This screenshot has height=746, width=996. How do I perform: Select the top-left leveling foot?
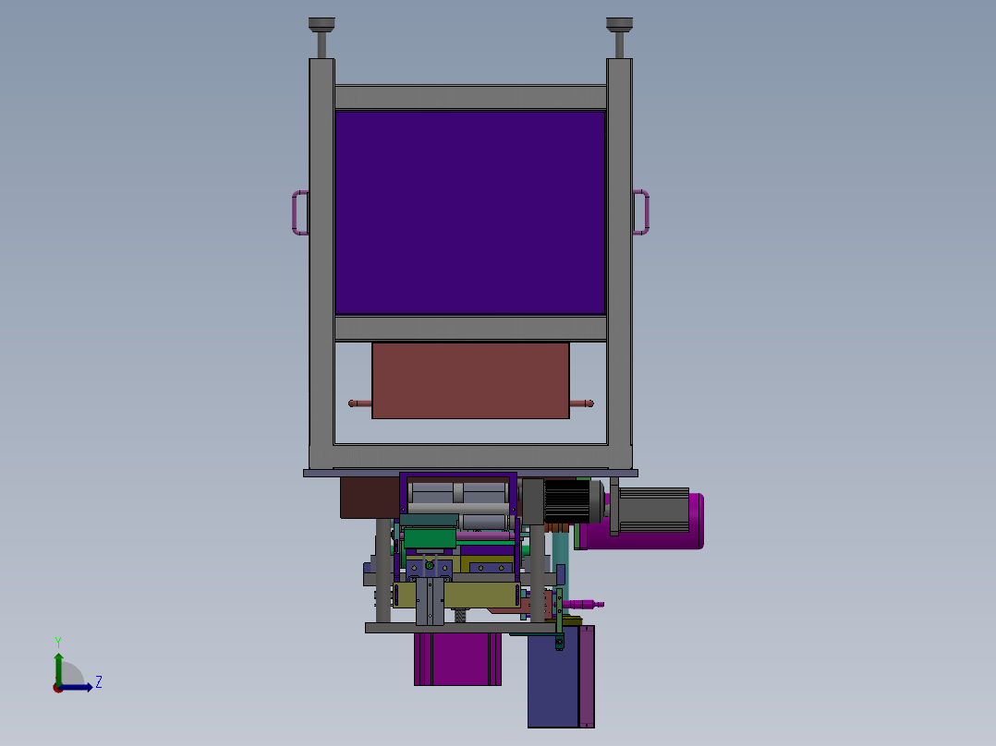coord(322,38)
